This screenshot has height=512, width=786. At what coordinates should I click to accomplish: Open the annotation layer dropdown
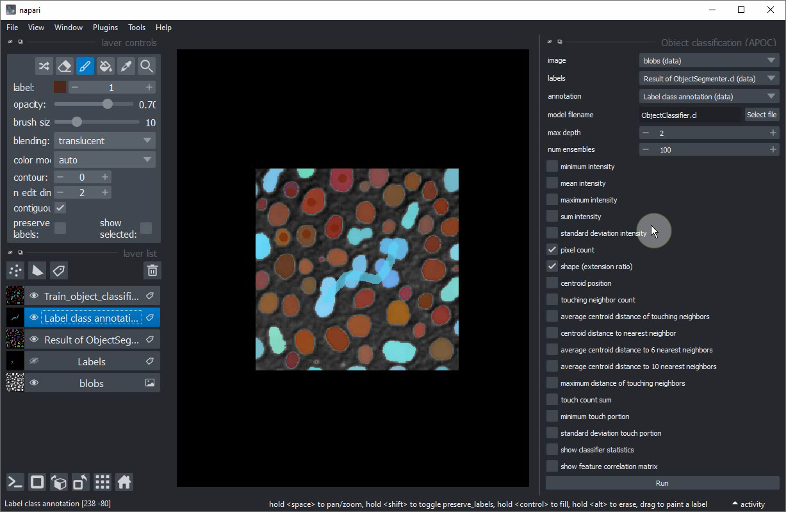pyautogui.click(x=708, y=97)
